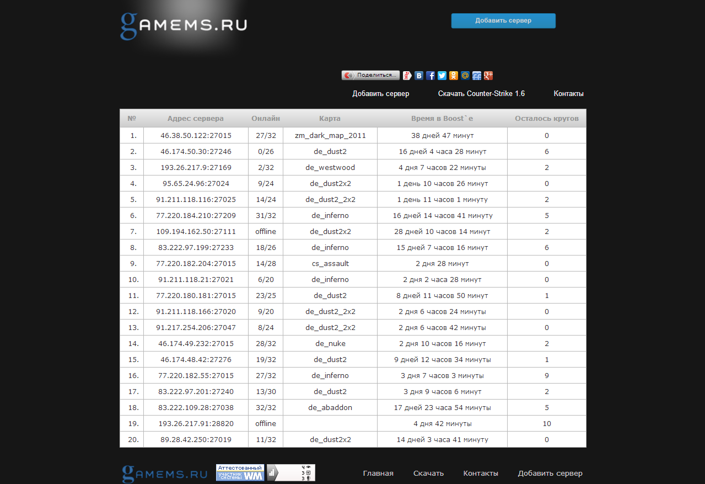The width and height of the screenshot is (705, 484).
Task: Click the GAMEMS.RU logo in the footer
Action: pyautogui.click(x=164, y=474)
